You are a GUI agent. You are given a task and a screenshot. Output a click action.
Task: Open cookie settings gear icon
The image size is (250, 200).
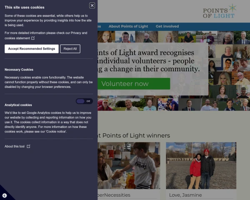(5, 195)
